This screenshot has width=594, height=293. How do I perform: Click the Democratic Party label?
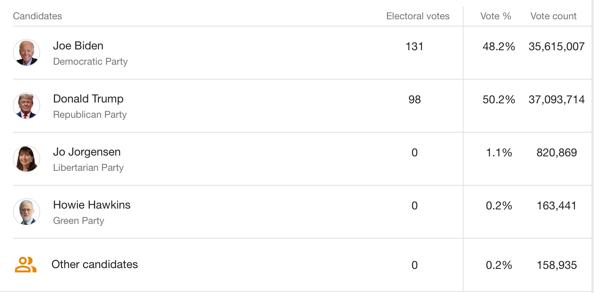click(90, 61)
